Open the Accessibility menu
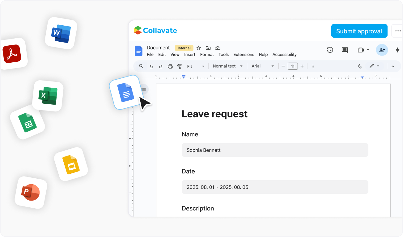Viewport: 403px width, 237px height. (x=285, y=55)
